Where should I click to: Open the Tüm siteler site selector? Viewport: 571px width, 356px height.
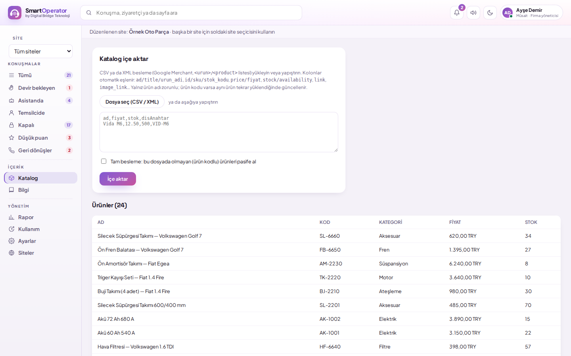(x=40, y=51)
